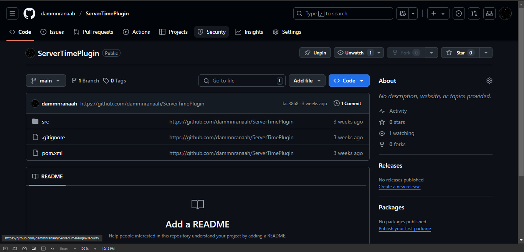Open the create-new plus dropdown
This screenshot has height=252, width=524.
pyautogui.click(x=438, y=13)
